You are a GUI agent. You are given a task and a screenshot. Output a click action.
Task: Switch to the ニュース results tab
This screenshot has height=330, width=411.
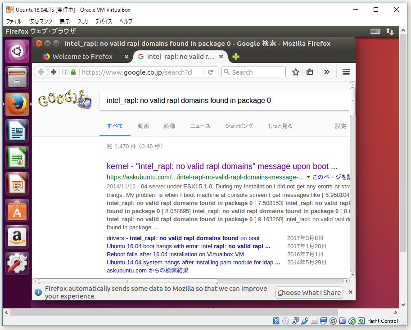(x=200, y=126)
